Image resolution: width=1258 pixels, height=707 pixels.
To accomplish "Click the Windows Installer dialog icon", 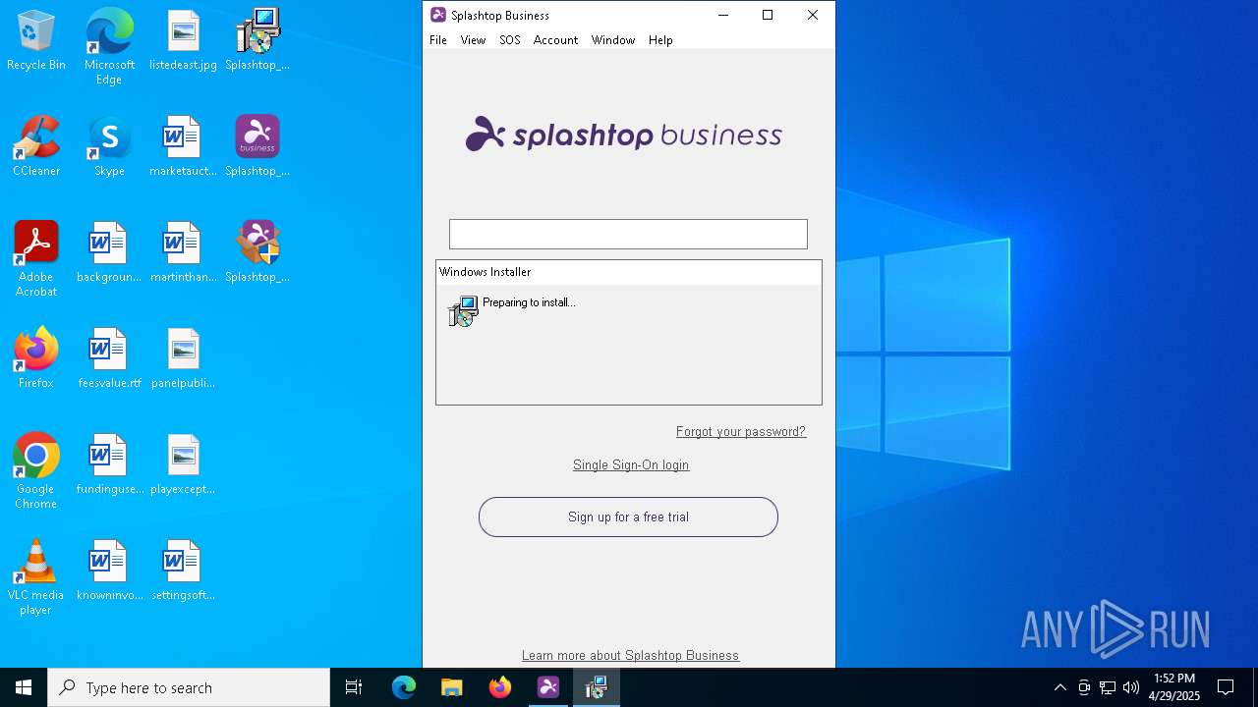I will click(x=463, y=311).
